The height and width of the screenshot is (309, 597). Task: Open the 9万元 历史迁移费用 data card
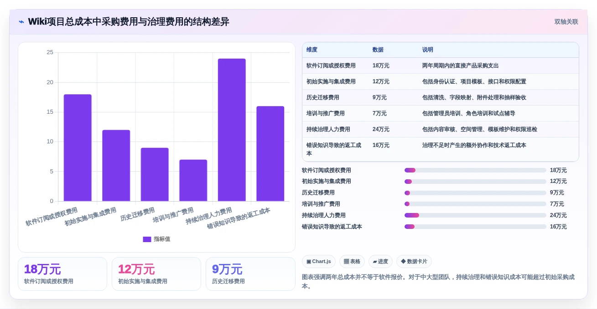coord(250,274)
